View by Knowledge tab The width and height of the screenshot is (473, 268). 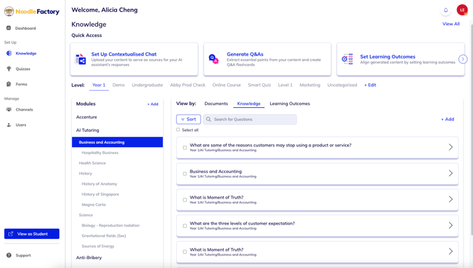point(249,104)
